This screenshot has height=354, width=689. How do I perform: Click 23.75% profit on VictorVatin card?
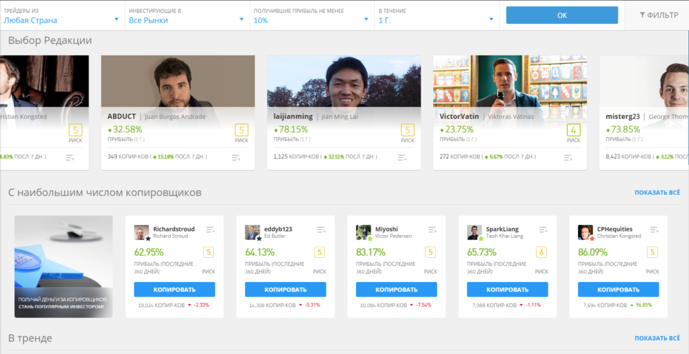[460, 130]
